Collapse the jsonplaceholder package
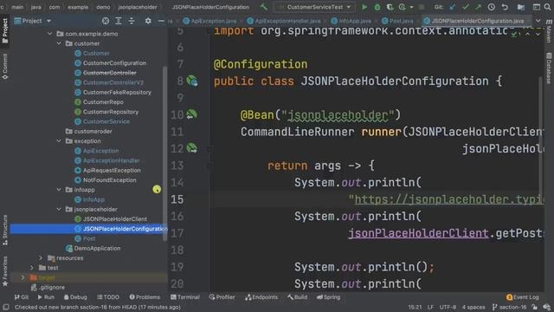554x312 pixels. 59,209
